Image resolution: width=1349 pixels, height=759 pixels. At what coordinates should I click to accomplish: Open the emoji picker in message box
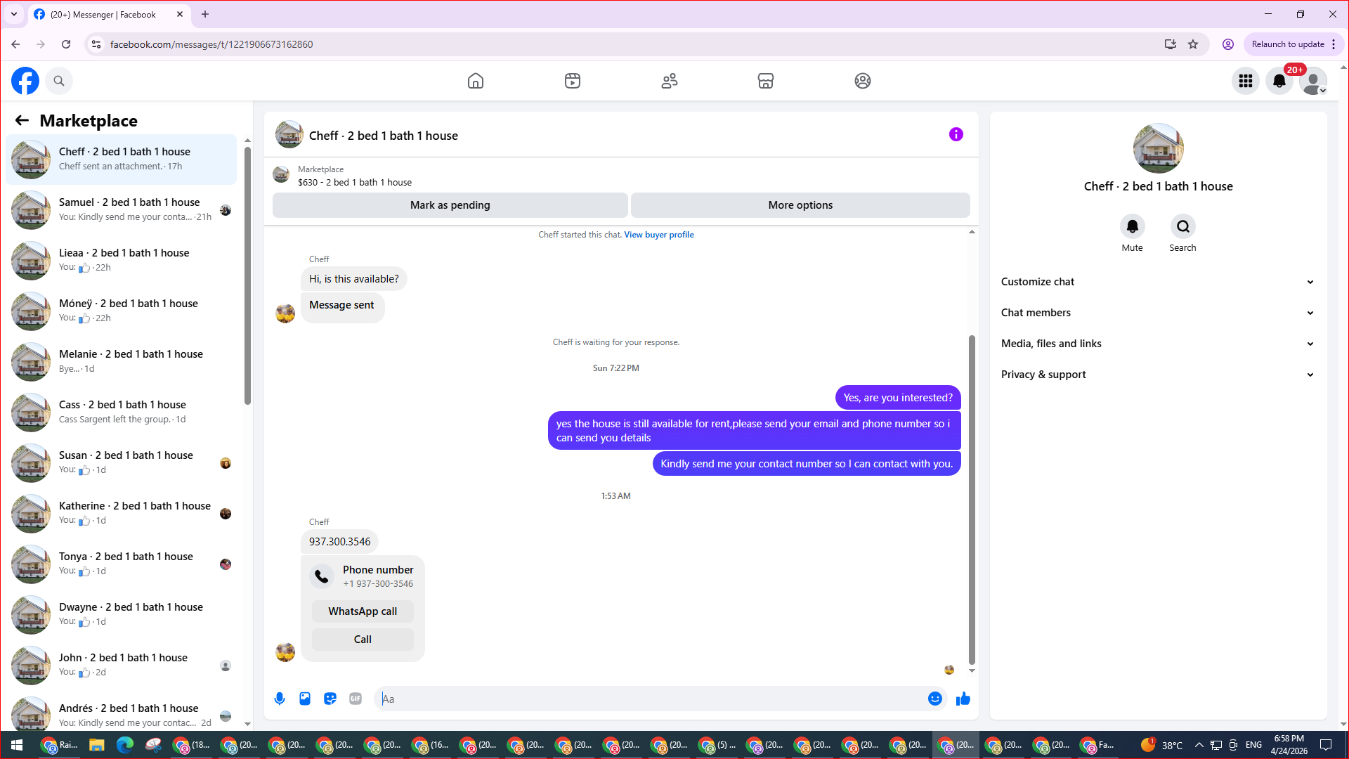point(935,699)
